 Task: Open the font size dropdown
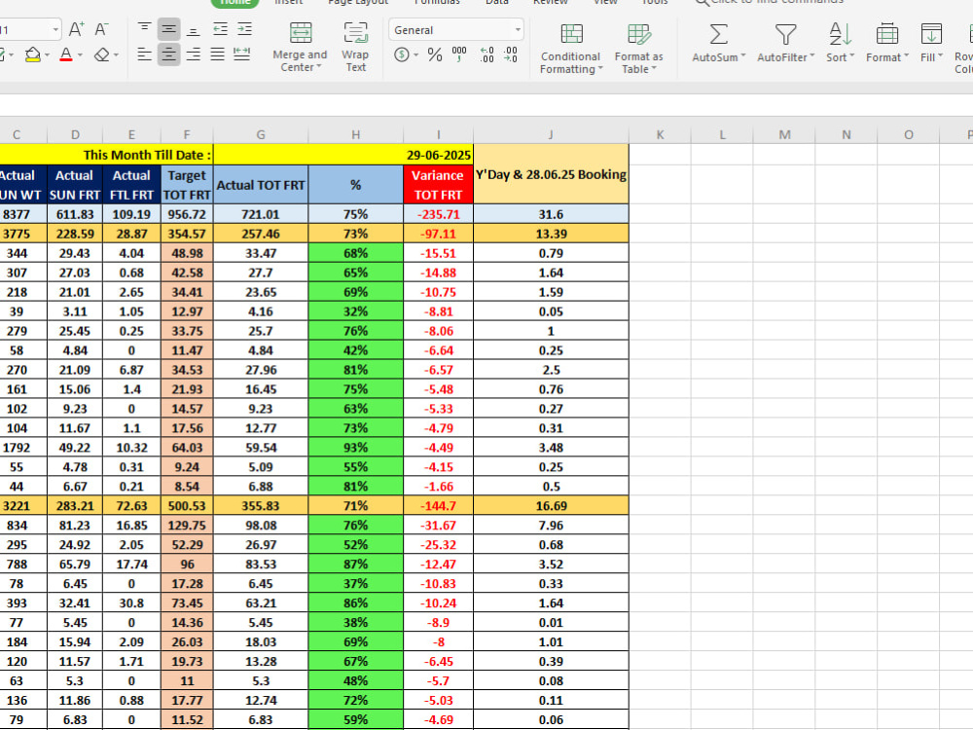click(x=55, y=29)
